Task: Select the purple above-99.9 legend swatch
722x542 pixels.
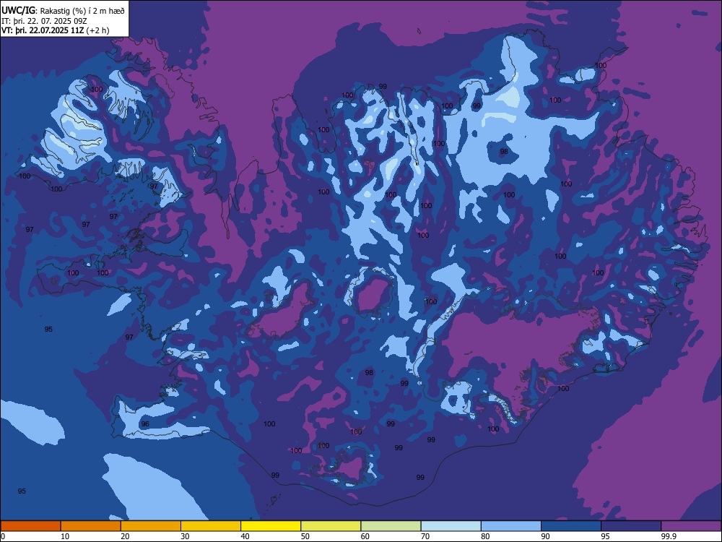Action: pos(691,526)
